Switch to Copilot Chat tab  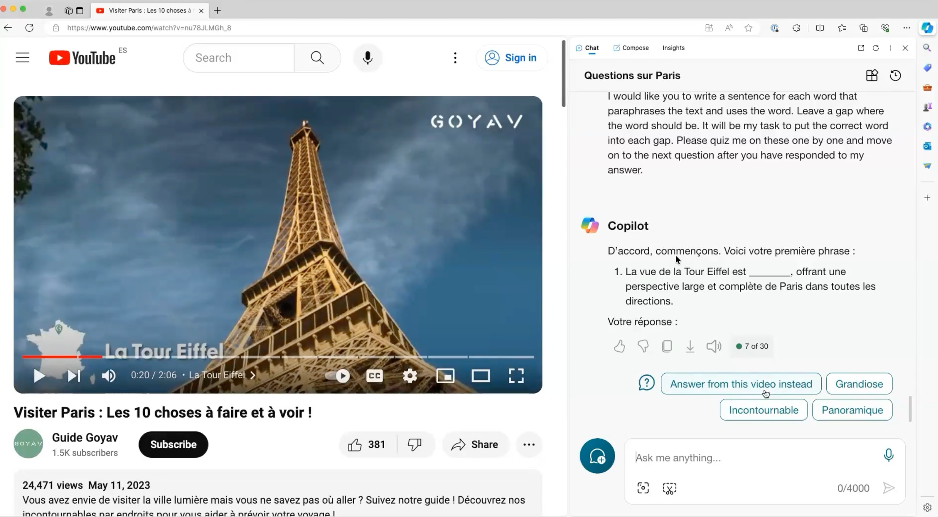coord(587,48)
